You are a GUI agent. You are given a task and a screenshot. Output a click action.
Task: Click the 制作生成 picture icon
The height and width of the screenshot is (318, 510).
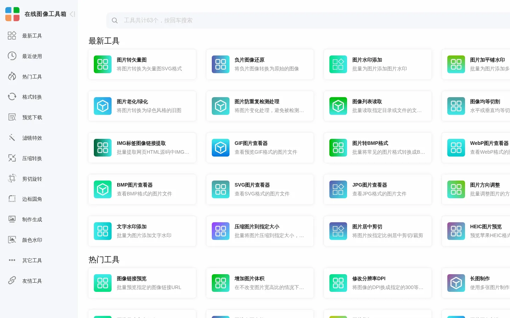pyautogui.click(x=12, y=219)
